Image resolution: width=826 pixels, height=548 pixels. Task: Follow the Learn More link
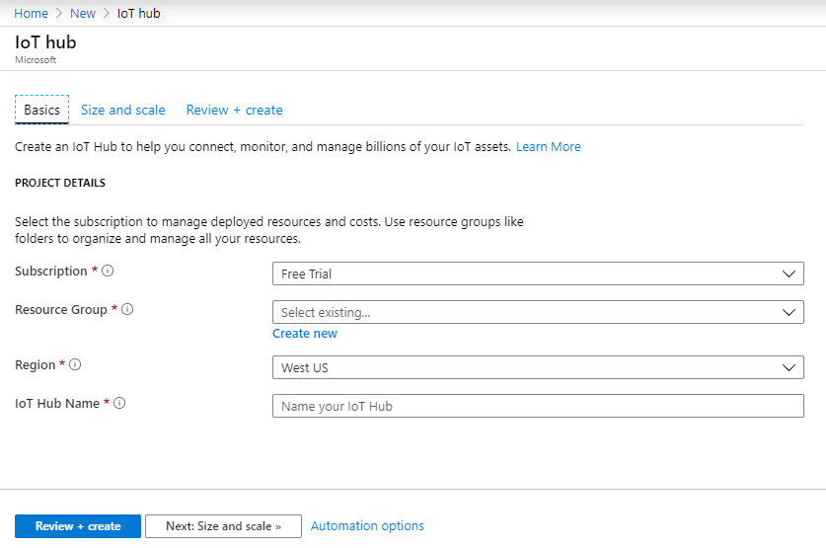(x=548, y=146)
